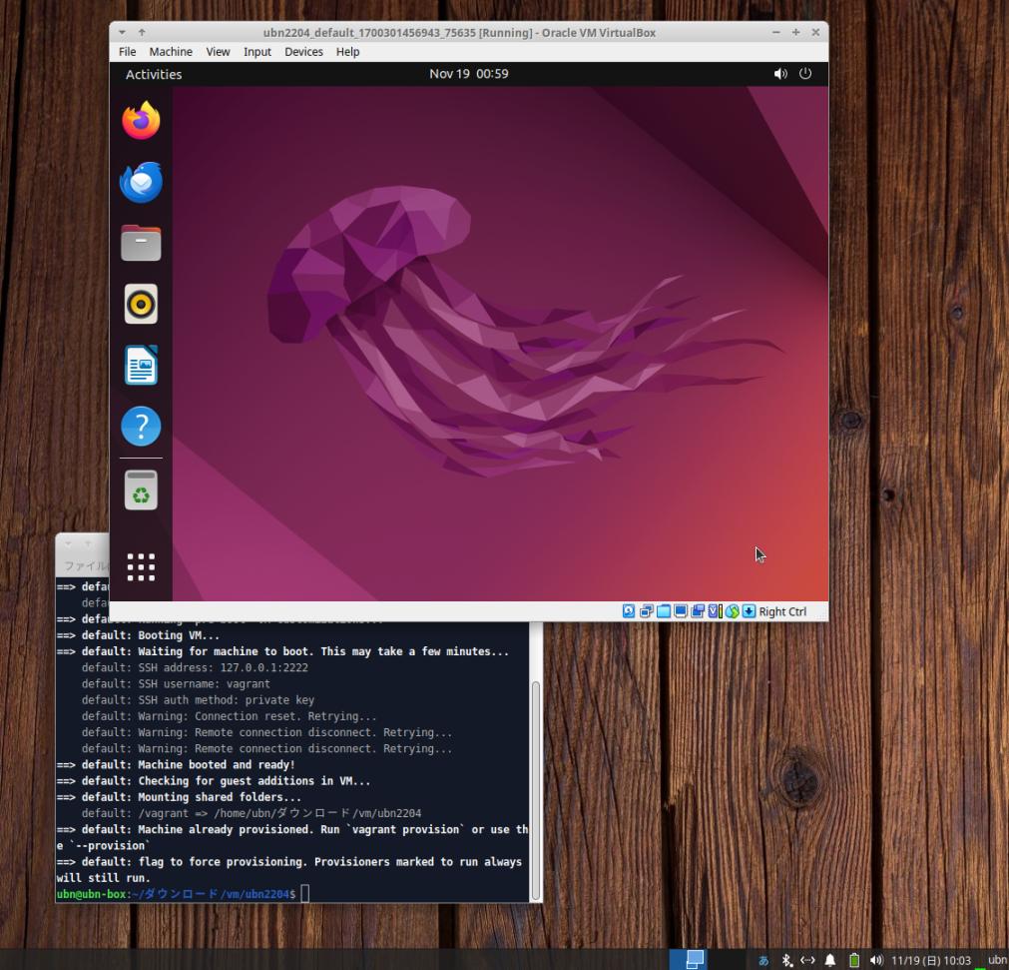Image resolution: width=1009 pixels, height=970 pixels.
Task: Click the Japanese input method icon in tray
Action: coord(763,960)
